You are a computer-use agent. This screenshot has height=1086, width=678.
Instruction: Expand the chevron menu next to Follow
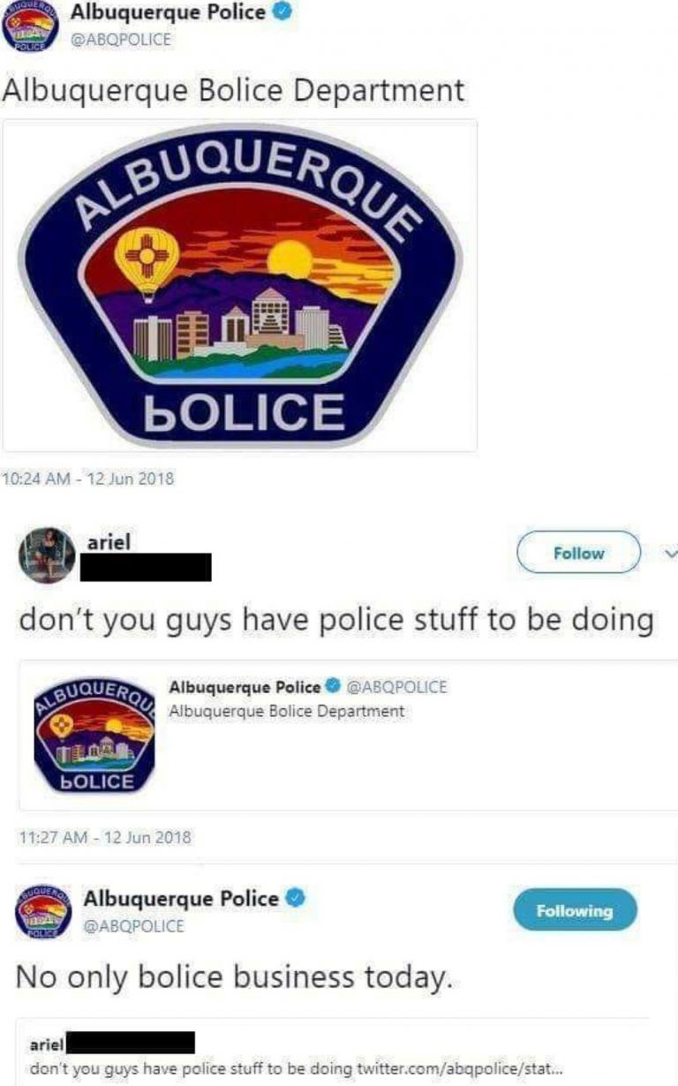tap(668, 554)
